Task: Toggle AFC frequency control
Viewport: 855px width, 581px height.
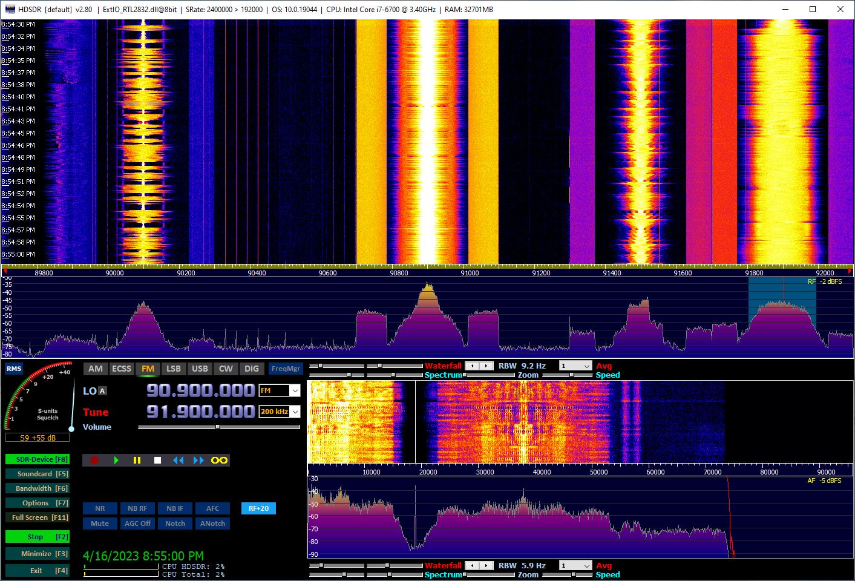Action: 212,508
